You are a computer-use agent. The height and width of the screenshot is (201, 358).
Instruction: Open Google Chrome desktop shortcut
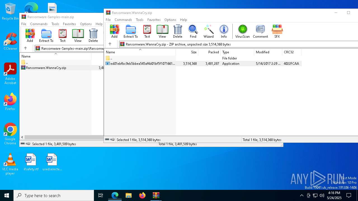coord(10,134)
